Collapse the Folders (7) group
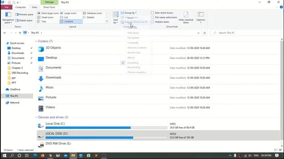This screenshot has height=159, width=284. point(36,41)
